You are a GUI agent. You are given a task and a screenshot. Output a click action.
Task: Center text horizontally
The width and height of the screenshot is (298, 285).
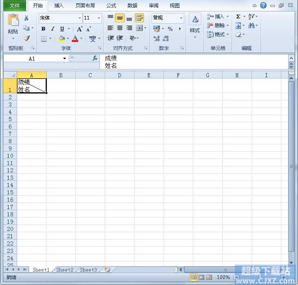[120, 28]
